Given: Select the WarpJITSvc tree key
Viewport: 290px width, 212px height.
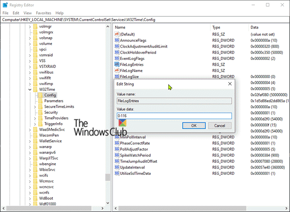Looking at the screenshot, I should pyautogui.click(x=48, y=158).
